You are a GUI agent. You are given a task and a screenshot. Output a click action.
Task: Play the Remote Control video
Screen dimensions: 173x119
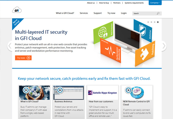[x=128, y=90]
